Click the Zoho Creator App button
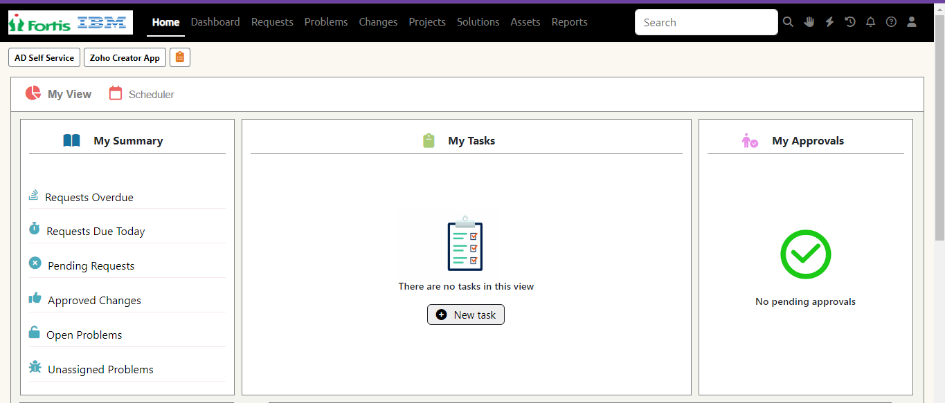This screenshot has height=403, width=945. pyautogui.click(x=125, y=57)
